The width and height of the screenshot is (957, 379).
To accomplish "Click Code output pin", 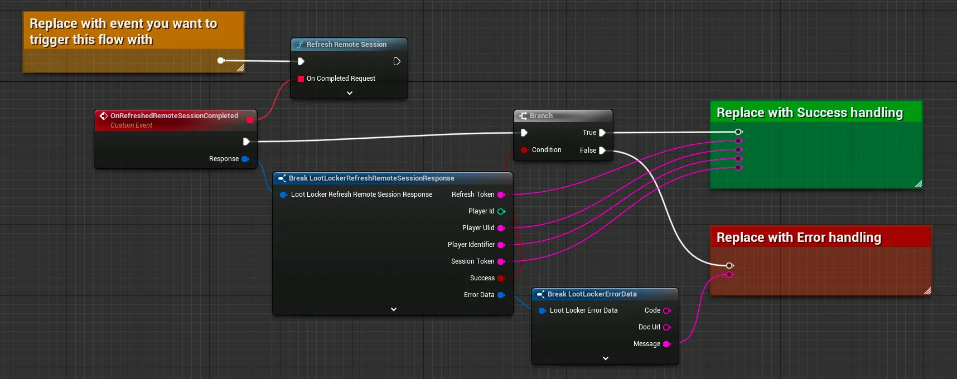I will (x=666, y=310).
